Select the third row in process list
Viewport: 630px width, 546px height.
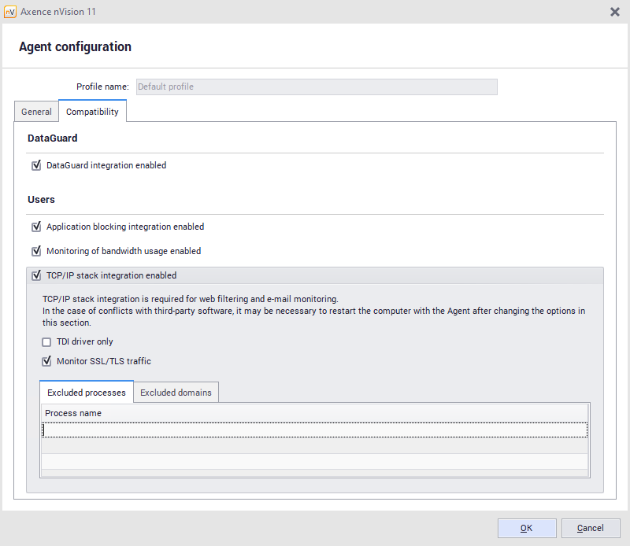tap(313, 461)
